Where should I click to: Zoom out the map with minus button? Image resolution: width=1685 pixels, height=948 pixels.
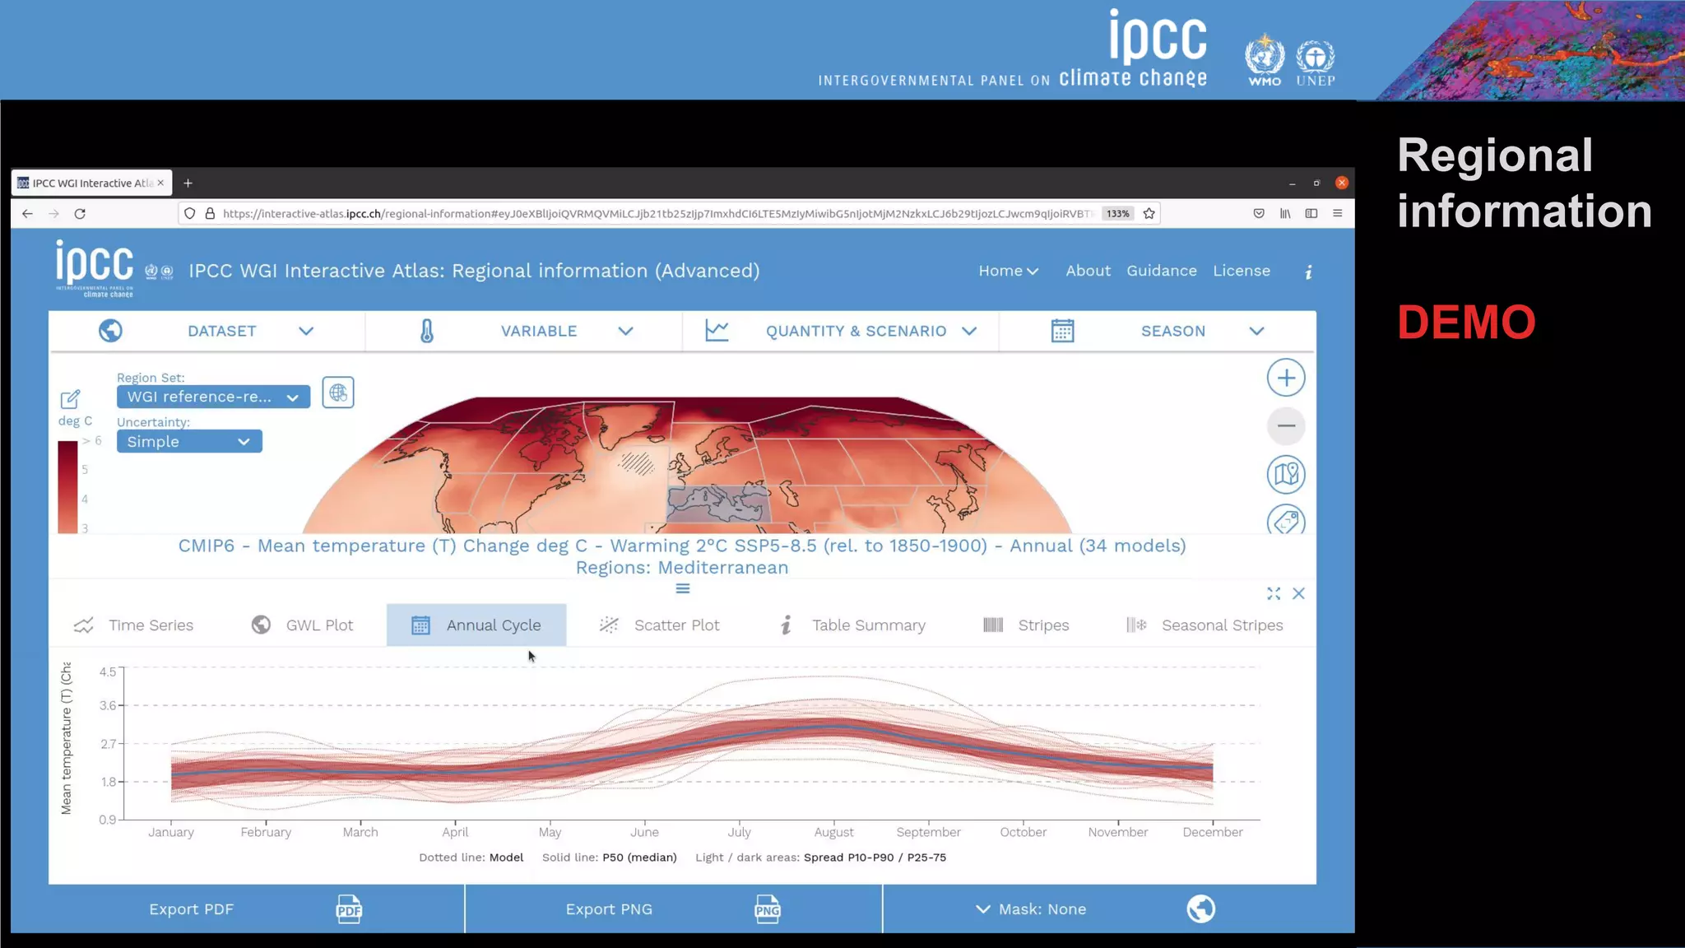coord(1286,425)
